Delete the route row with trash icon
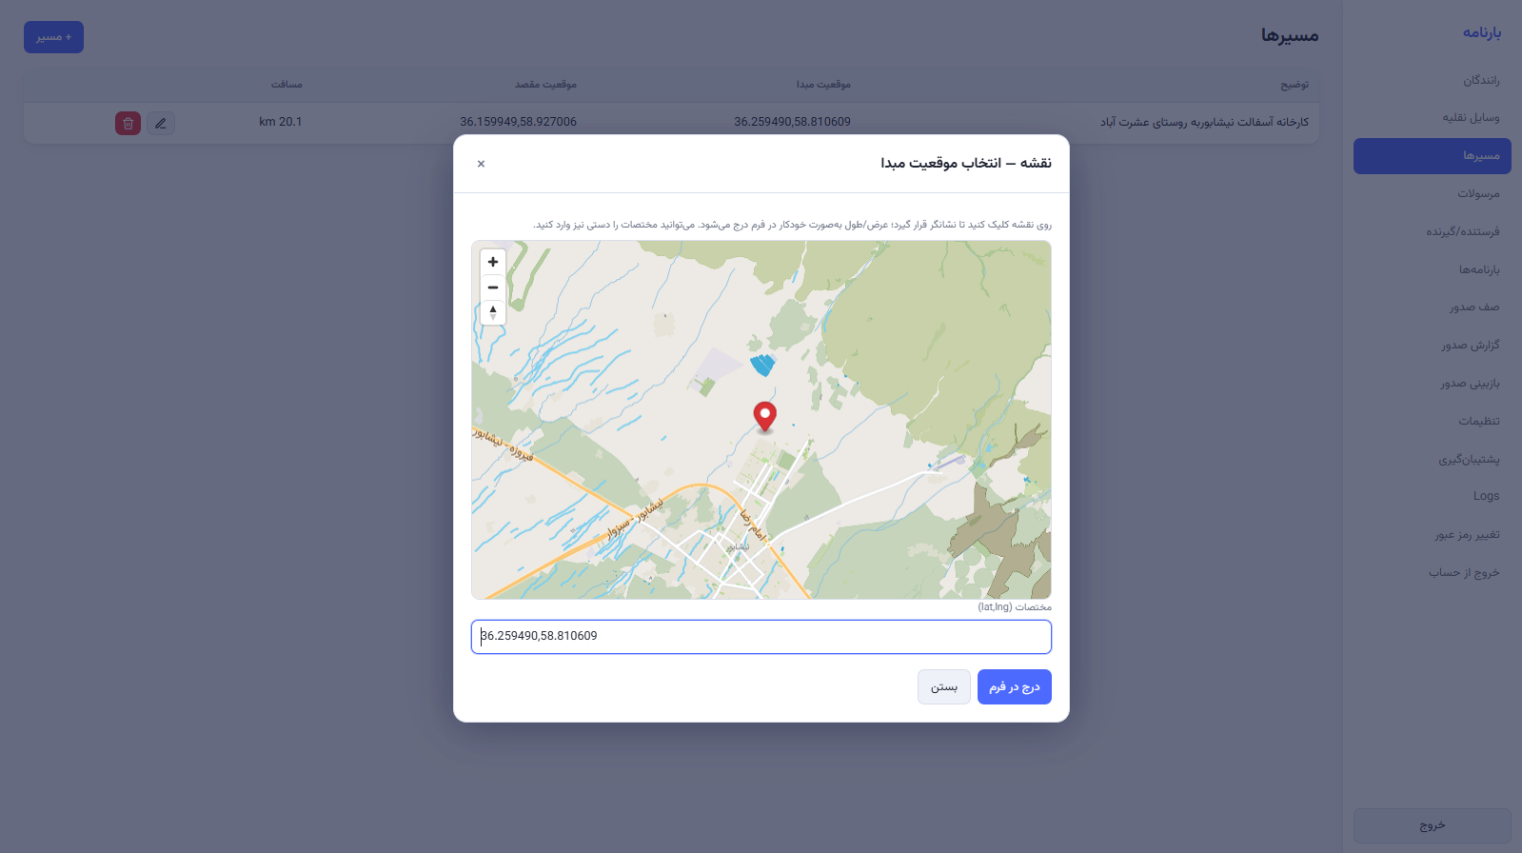The height and width of the screenshot is (853, 1522). (128, 123)
